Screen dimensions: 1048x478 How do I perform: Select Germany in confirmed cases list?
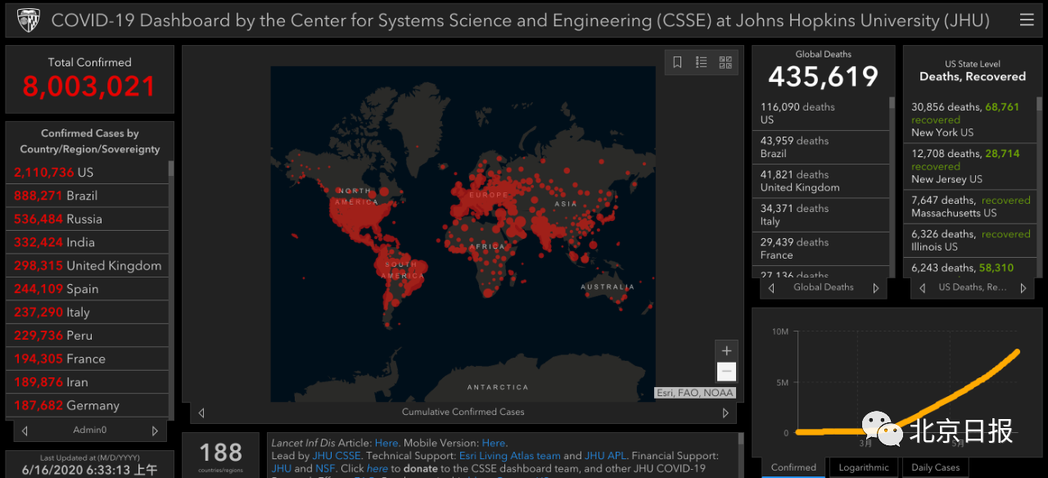coord(88,406)
